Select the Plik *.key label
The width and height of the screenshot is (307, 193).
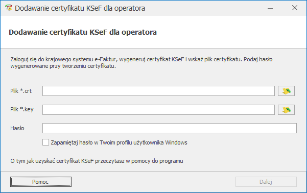click(x=22, y=109)
